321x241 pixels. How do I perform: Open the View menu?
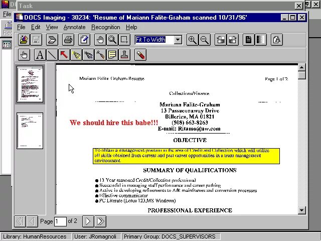click(x=52, y=27)
